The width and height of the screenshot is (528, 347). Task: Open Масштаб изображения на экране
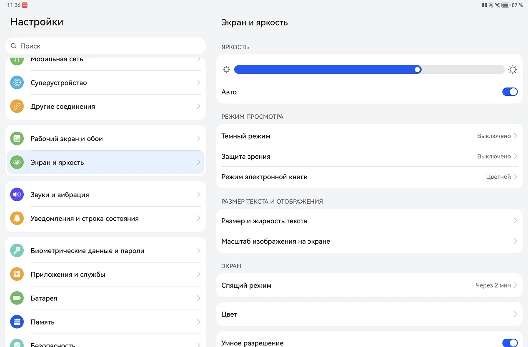369,242
